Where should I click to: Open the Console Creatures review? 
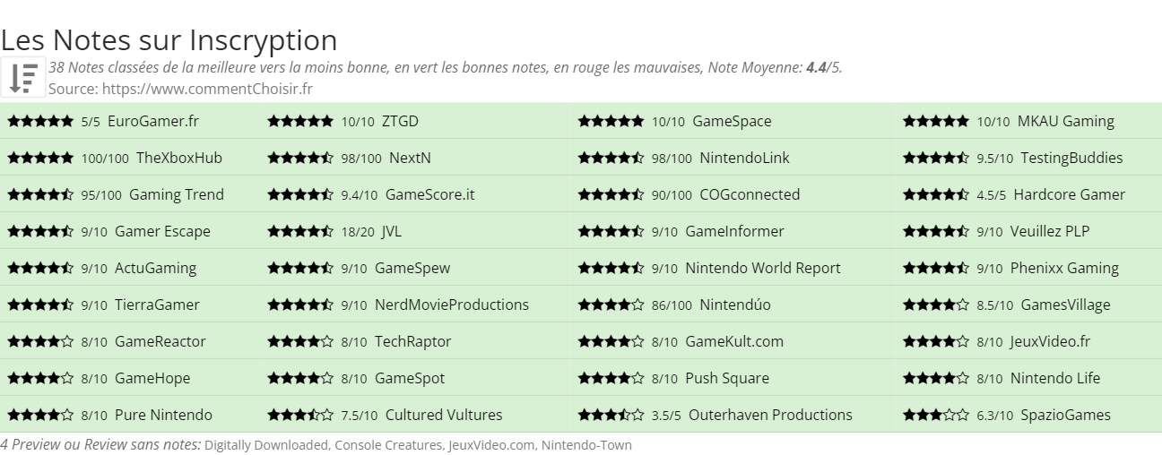[388, 445]
